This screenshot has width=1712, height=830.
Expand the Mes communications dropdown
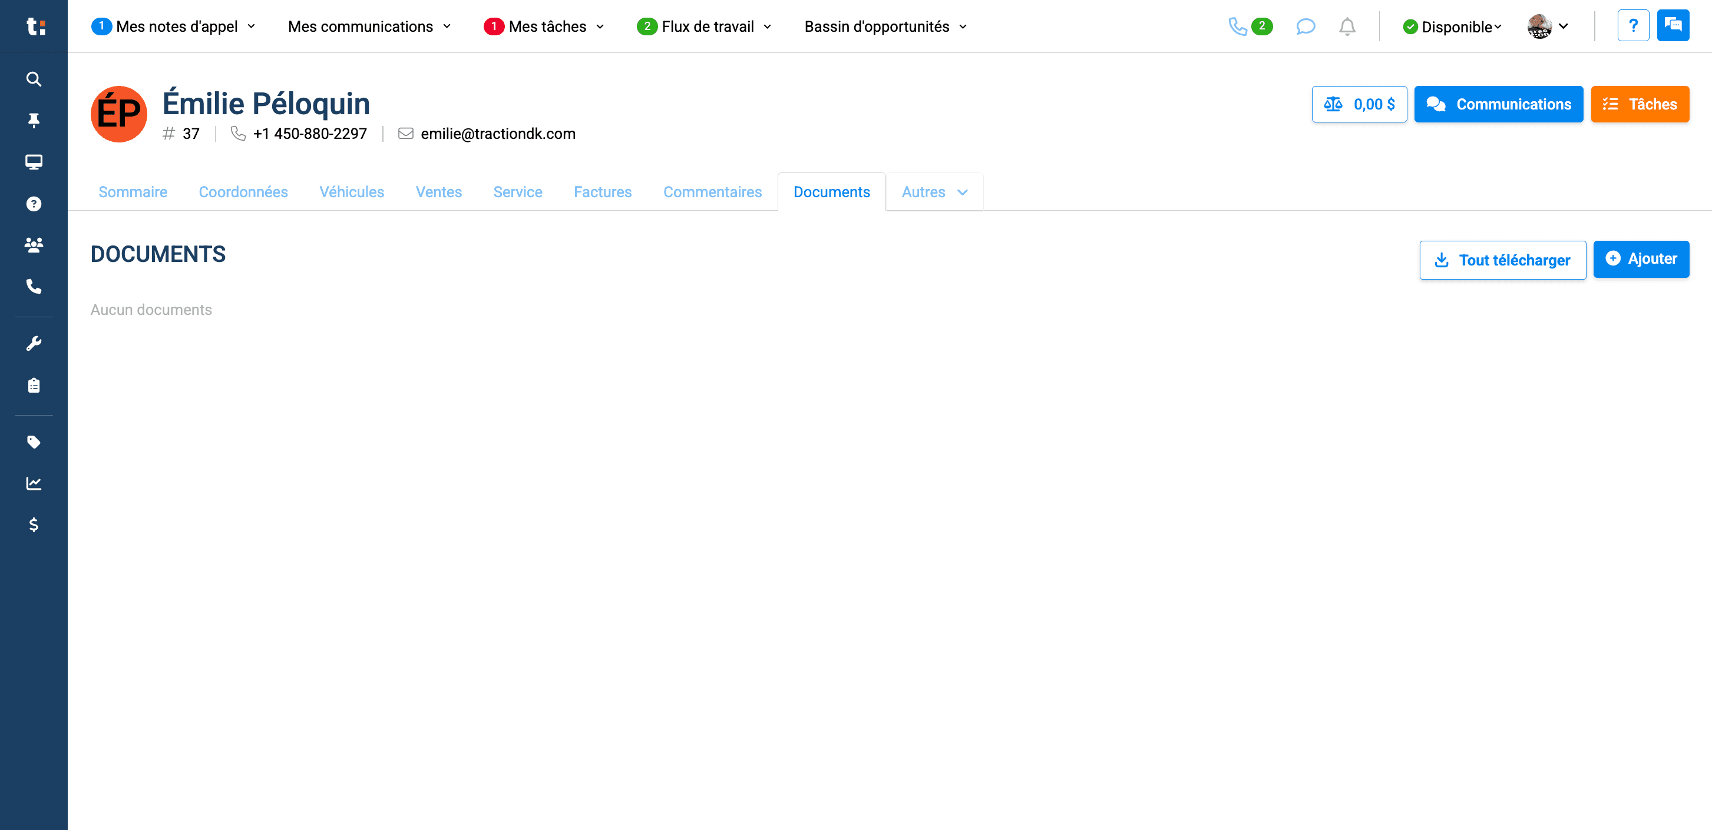point(369,26)
